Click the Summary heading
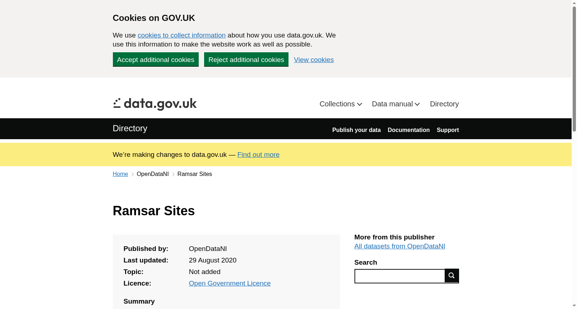577x309 pixels. 139,301
